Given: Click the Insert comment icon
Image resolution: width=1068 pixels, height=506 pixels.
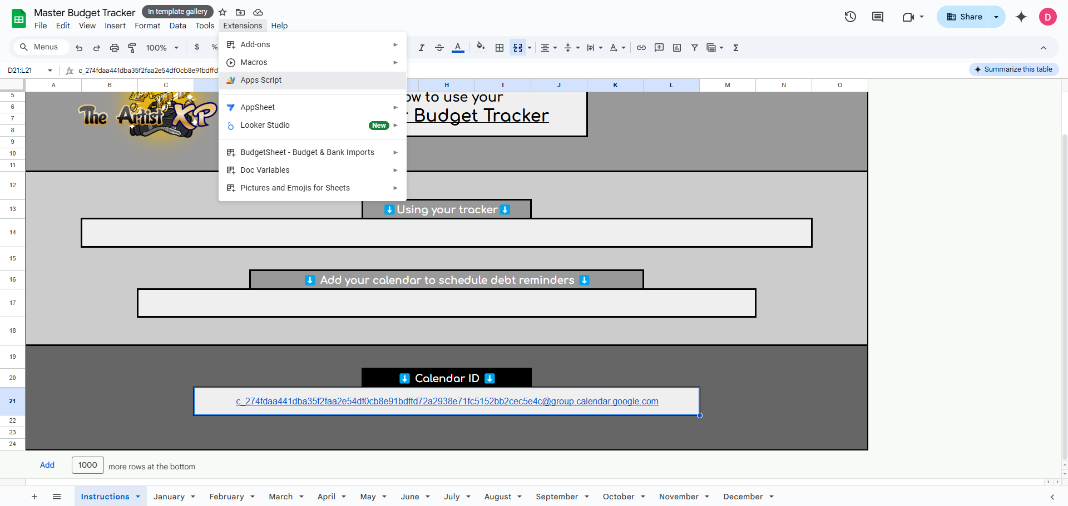Looking at the screenshot, I should [x=659, y=48].
